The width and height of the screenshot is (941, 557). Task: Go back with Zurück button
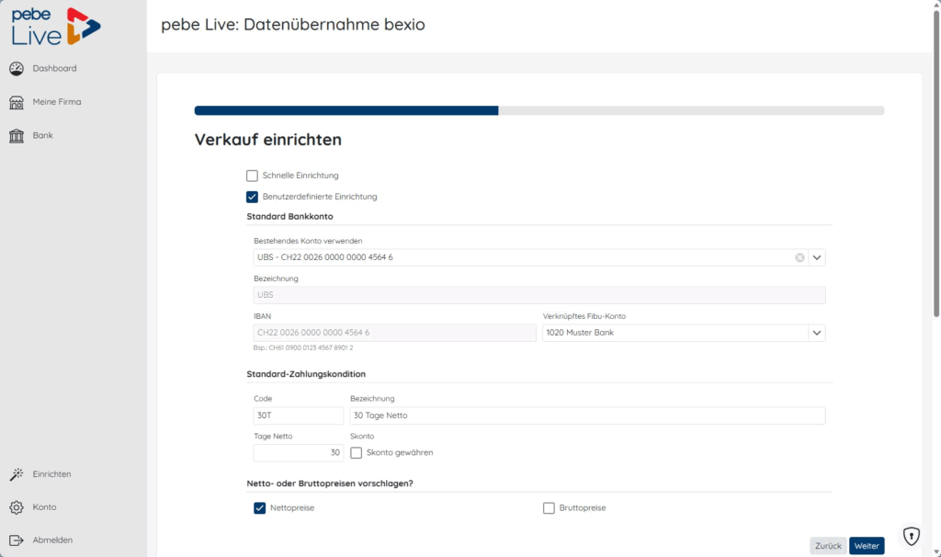[x=828, y=546]
